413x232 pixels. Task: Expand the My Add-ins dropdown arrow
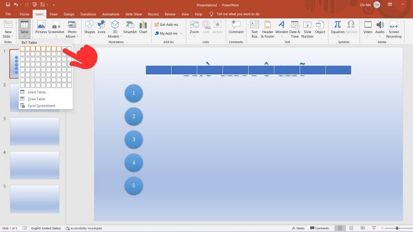click(181, 34)
